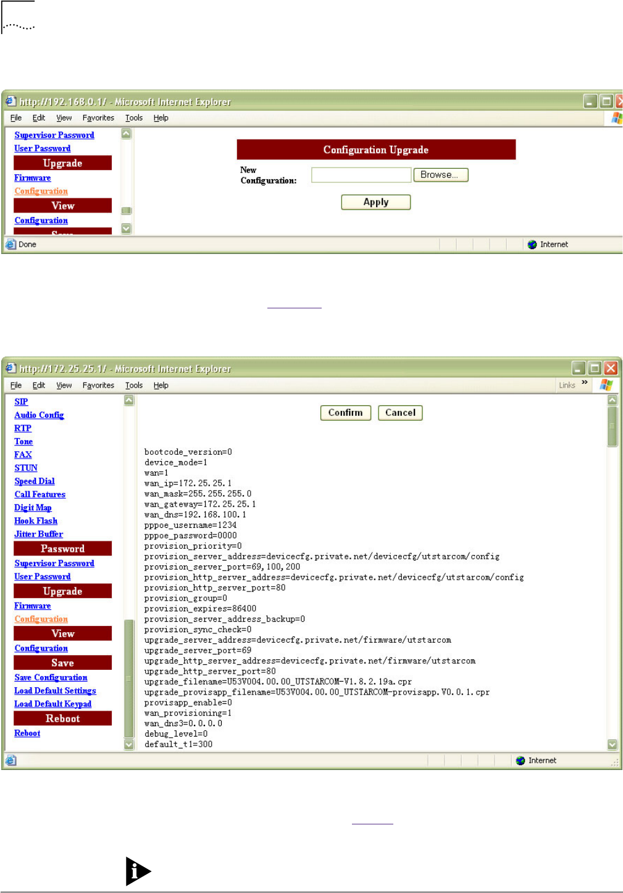Click the Reboot link in the sidebar
This screenshot has width=623, height=893.
27,733
